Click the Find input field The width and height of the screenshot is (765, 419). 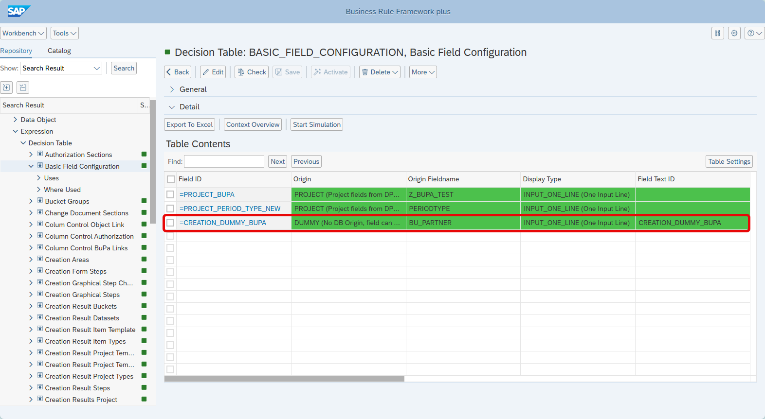pos(224,161)
